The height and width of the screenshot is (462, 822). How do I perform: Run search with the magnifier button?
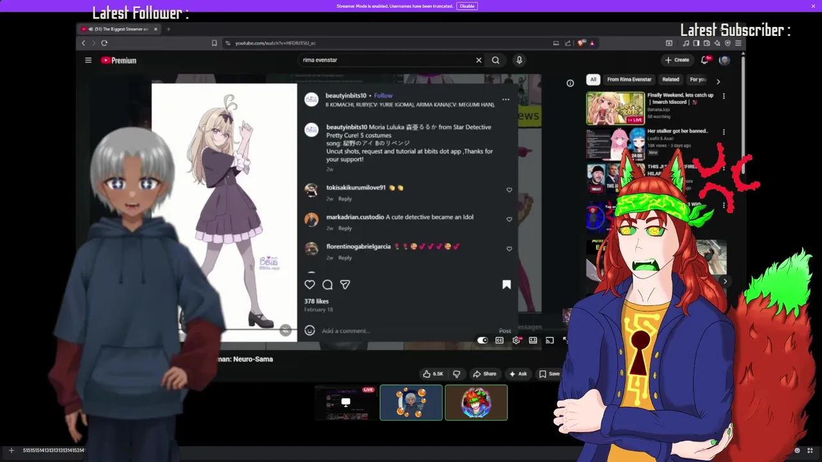point(496,60)
